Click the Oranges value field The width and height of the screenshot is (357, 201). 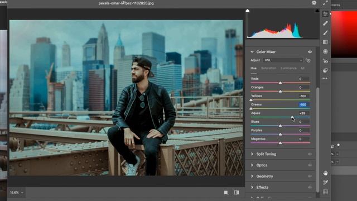coord(303,87)
